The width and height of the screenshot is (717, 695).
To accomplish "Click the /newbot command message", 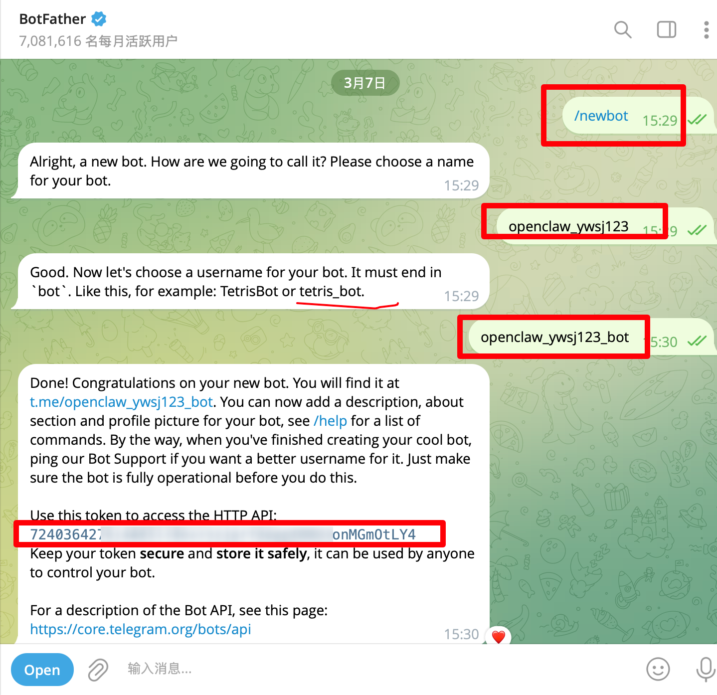I will (x=601, y=116).
